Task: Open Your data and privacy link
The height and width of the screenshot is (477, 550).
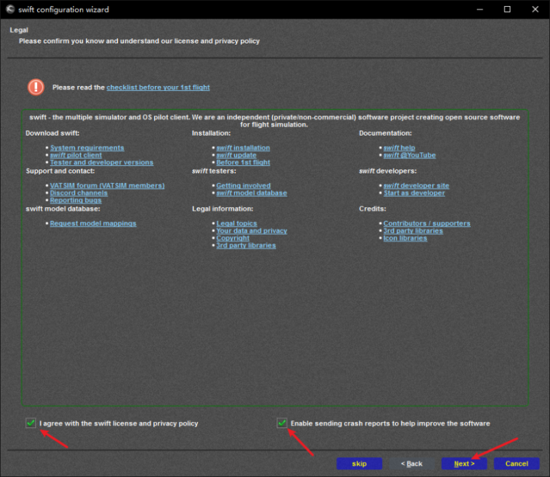Action: [x=251, y=231]
